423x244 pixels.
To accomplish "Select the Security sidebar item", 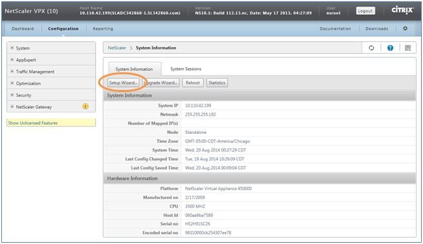I will click(x=23, y=95).
